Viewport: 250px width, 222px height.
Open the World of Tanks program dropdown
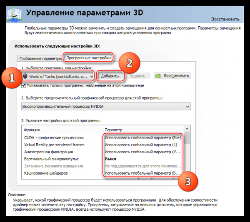tap(58, 77)
